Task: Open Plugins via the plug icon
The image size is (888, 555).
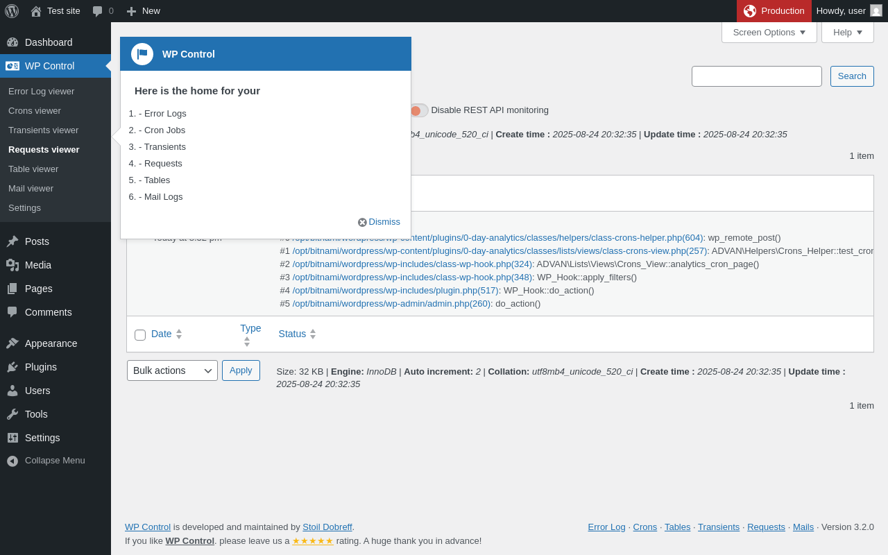Action: tap(12, 367)
